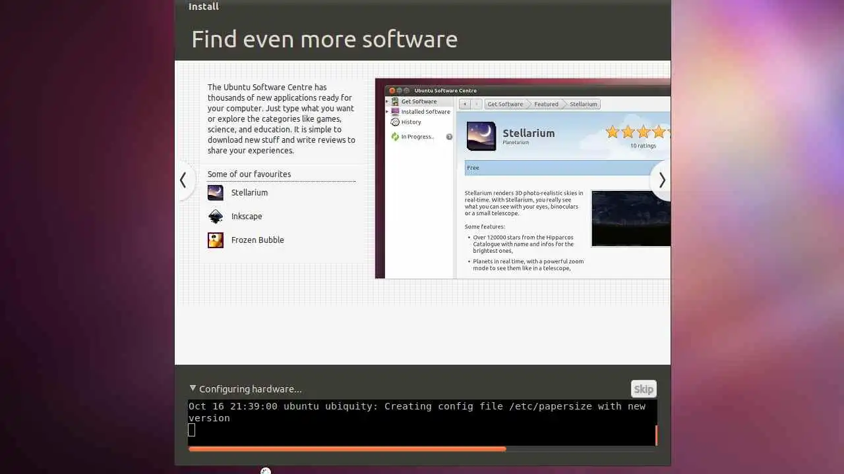Click the In Progress arrows icon
The height and width of the screenshot is (474, 844).
[395, 137]
